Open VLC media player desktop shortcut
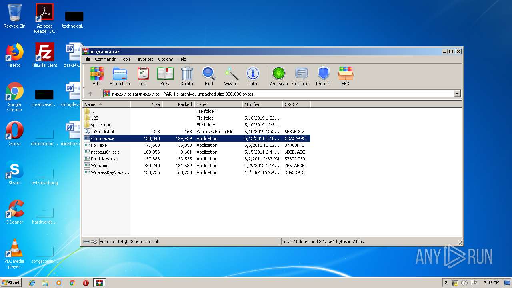The width and height of the screenshot is (512, 288). tap(14, 254)
